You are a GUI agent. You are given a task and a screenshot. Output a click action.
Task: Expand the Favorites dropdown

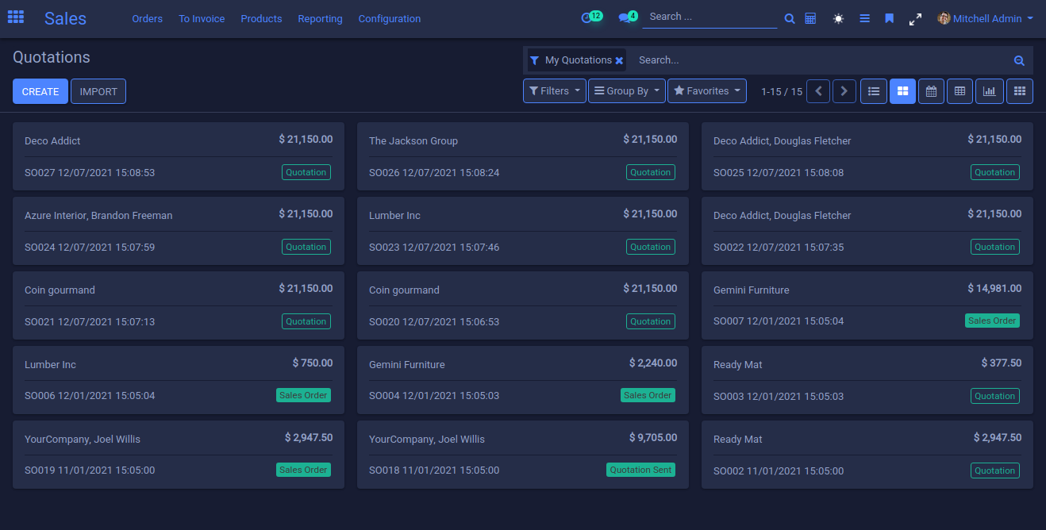point(707,91)
